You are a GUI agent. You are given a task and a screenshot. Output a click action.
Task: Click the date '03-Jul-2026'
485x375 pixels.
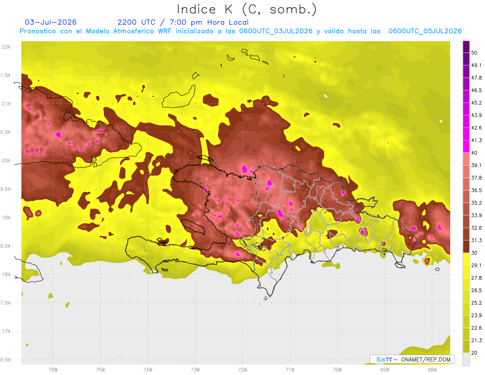click(x=51, y=22)
